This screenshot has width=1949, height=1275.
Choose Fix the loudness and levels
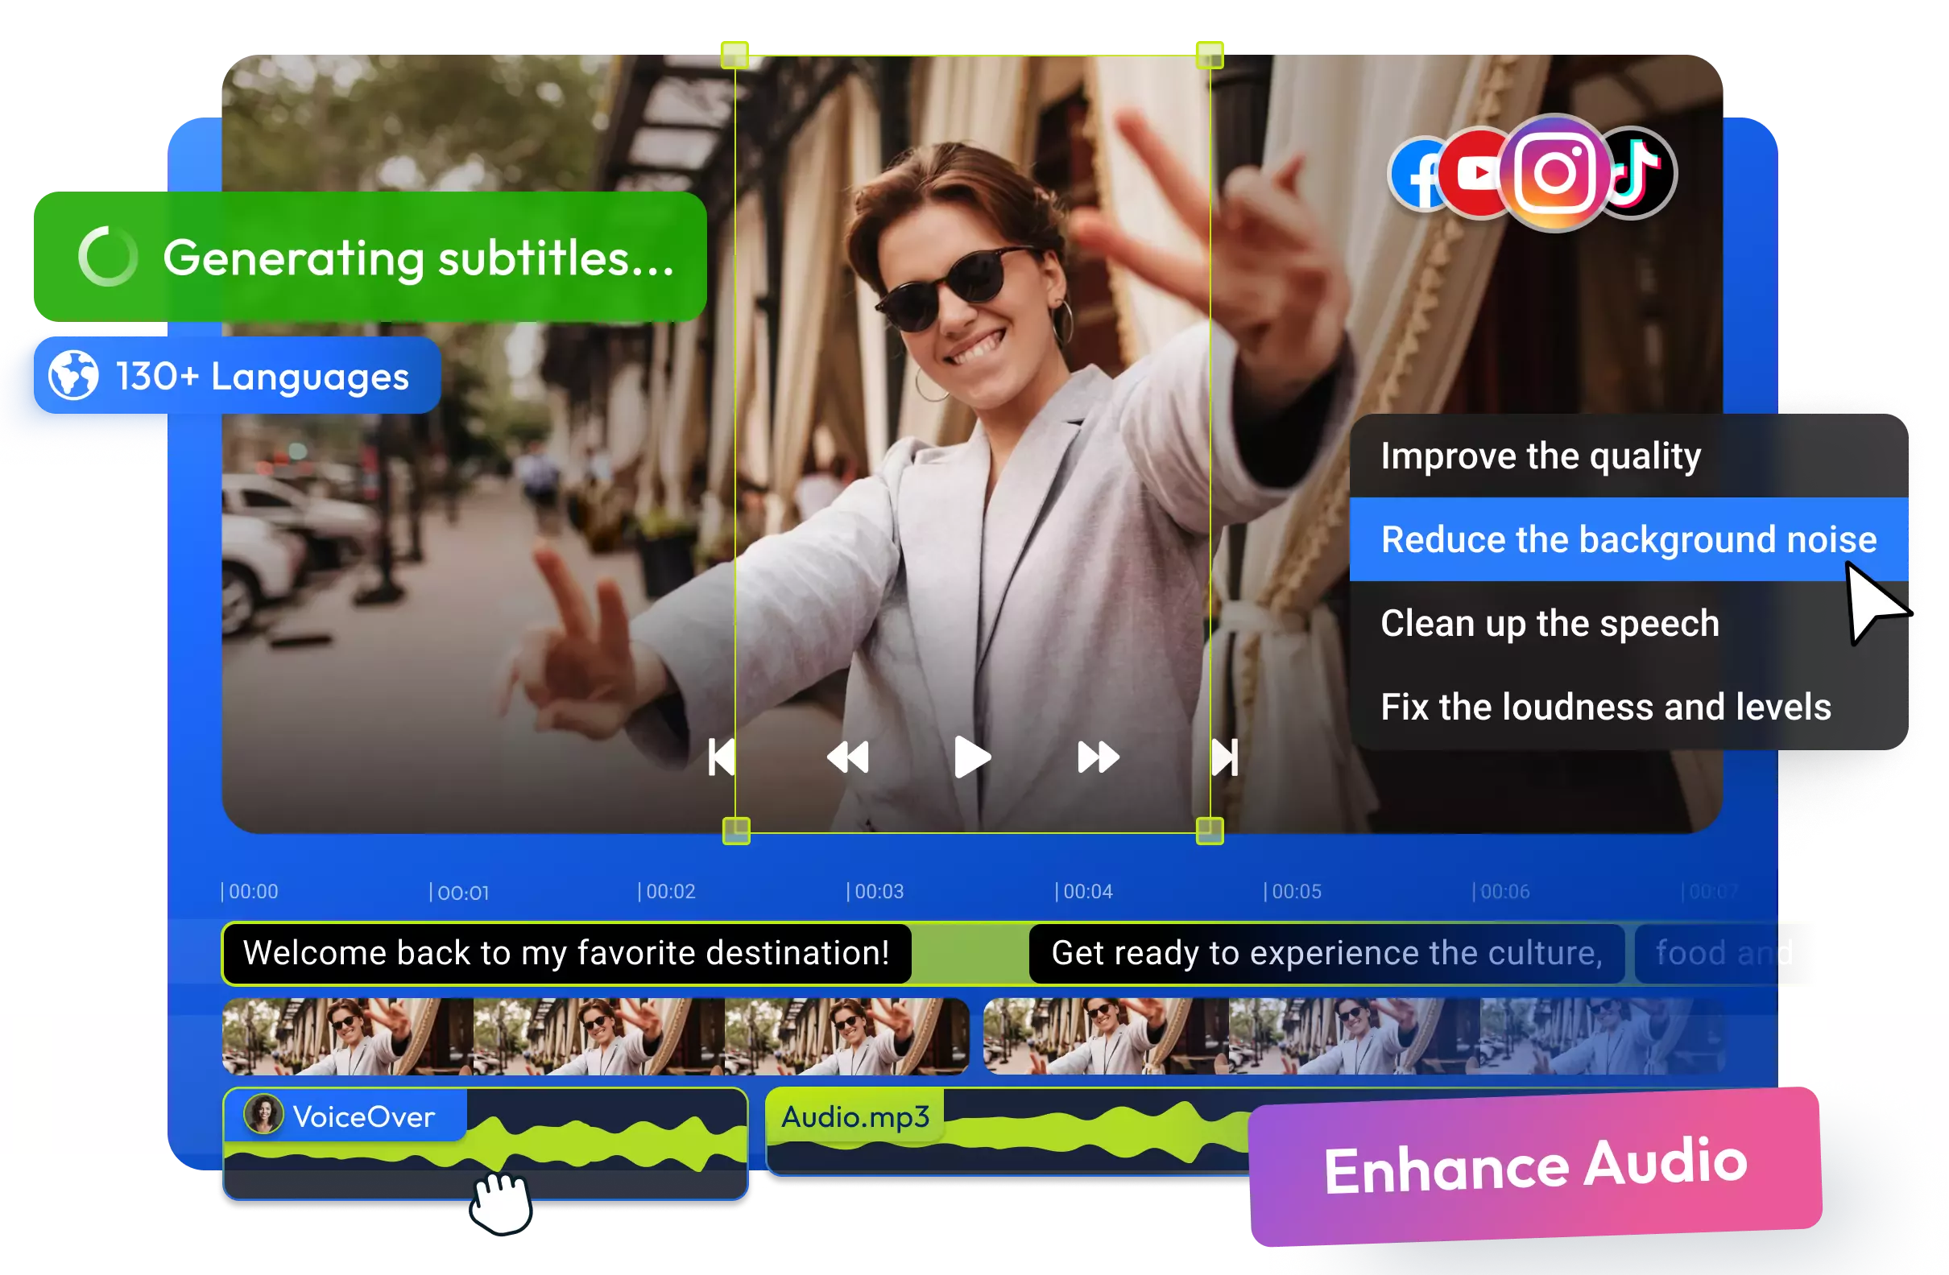(x=1607, y=707)
